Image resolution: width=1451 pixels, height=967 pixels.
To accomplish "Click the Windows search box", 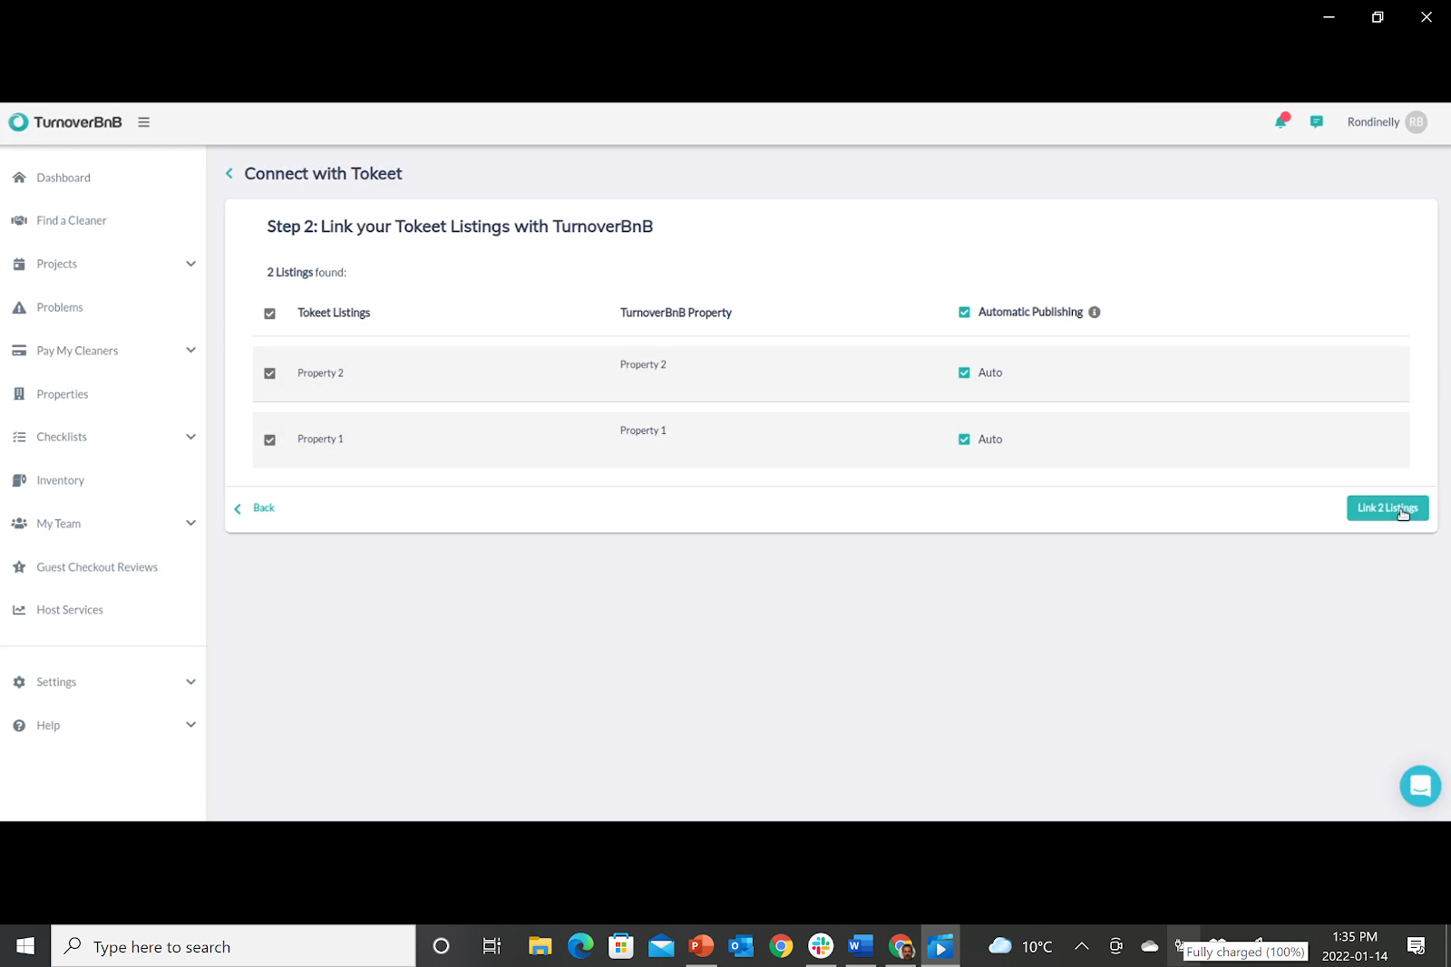I will tap(233, 946).
